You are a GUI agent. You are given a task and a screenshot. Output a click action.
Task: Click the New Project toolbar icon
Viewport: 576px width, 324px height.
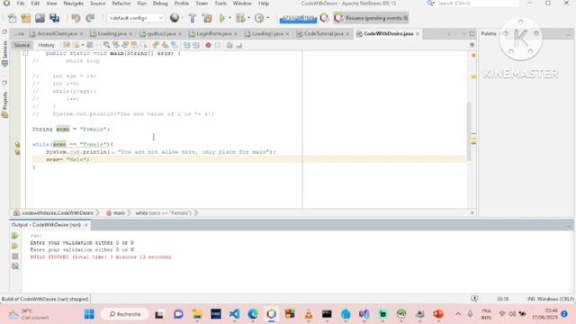pyautogui.click(x=26, y=18)
